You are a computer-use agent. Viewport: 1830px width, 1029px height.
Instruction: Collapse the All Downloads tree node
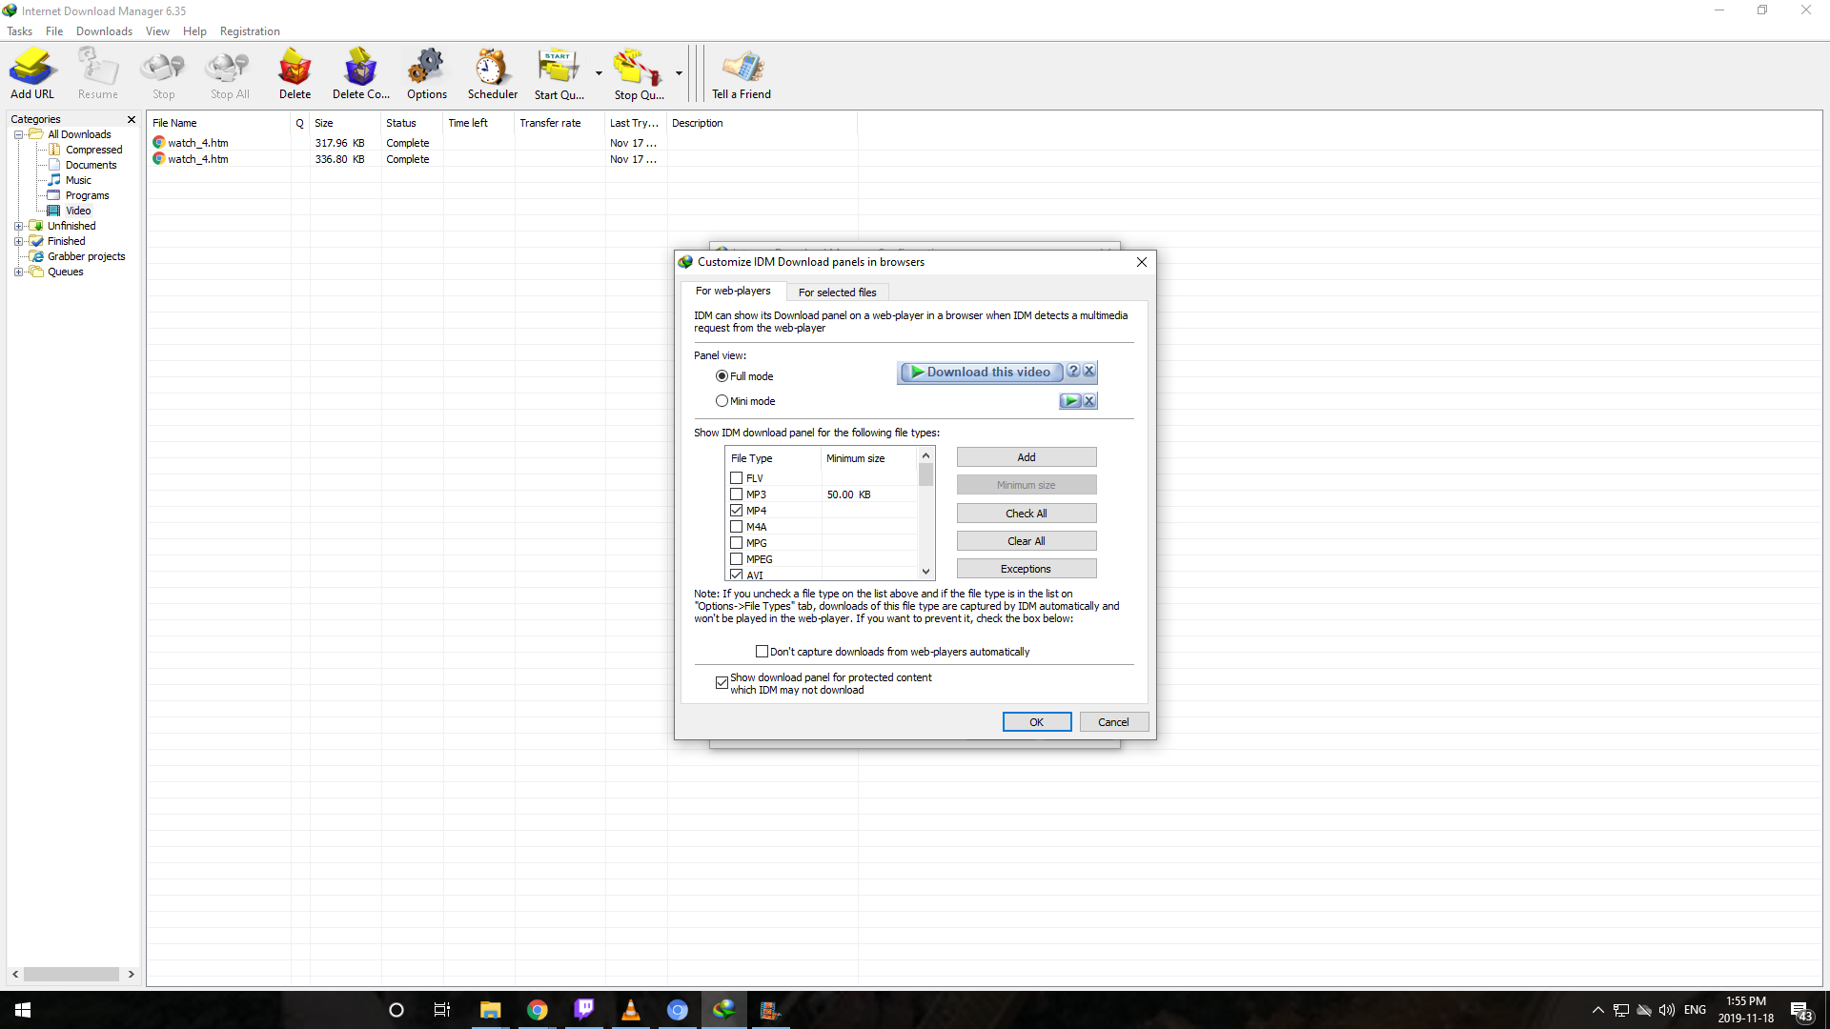pyautogui.click(x=18, y=134)
